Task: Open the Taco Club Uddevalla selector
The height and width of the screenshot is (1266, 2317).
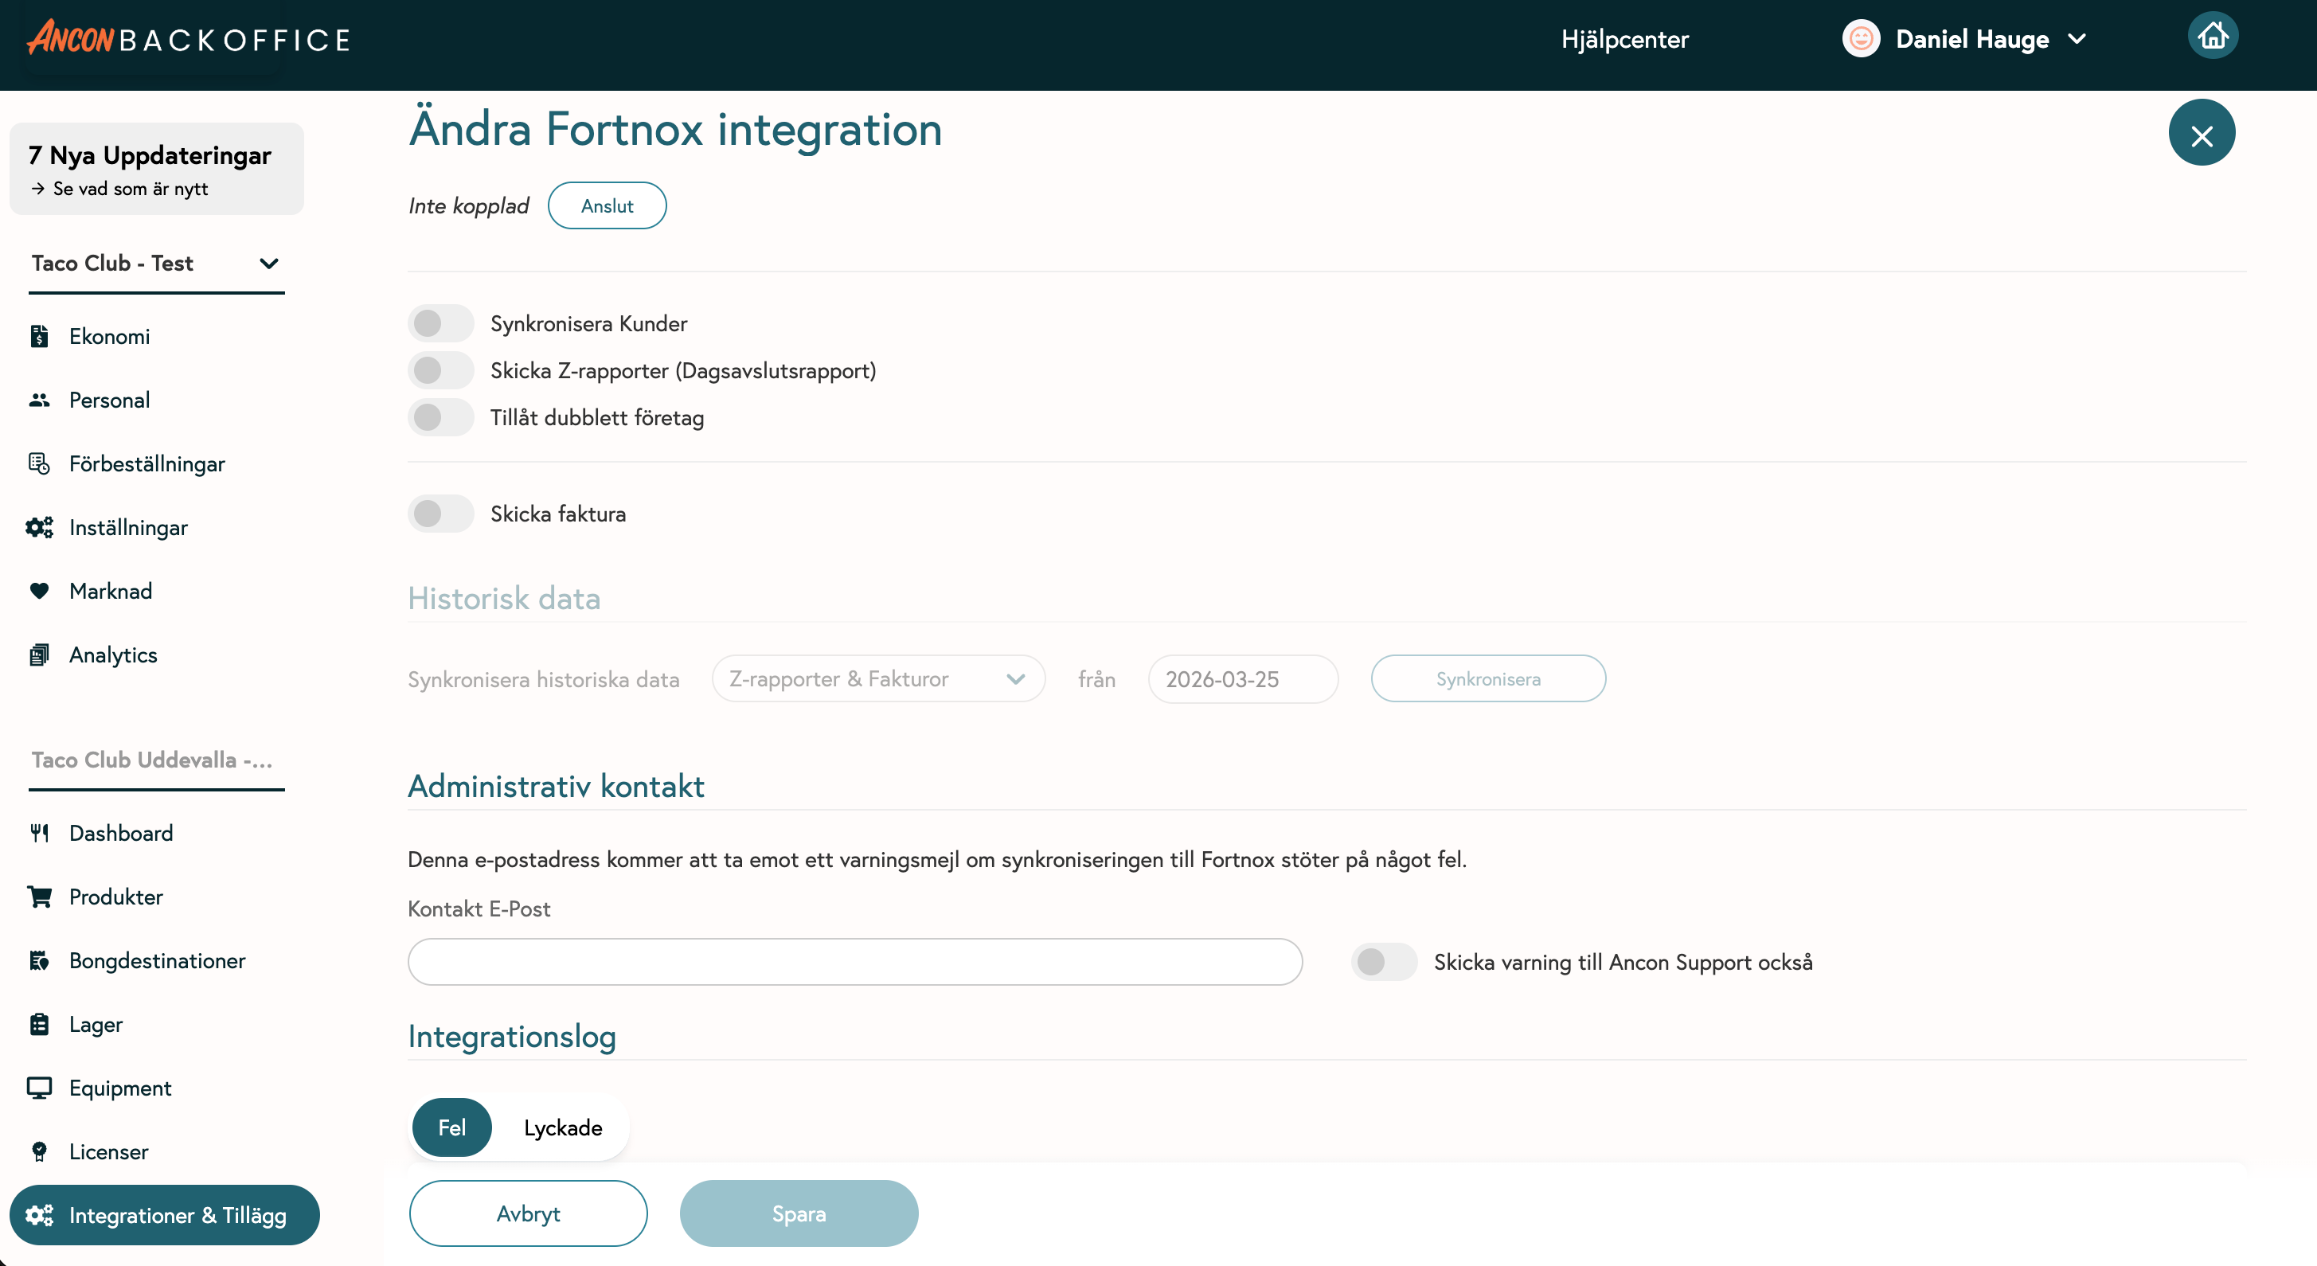Action: coord(157,760)
